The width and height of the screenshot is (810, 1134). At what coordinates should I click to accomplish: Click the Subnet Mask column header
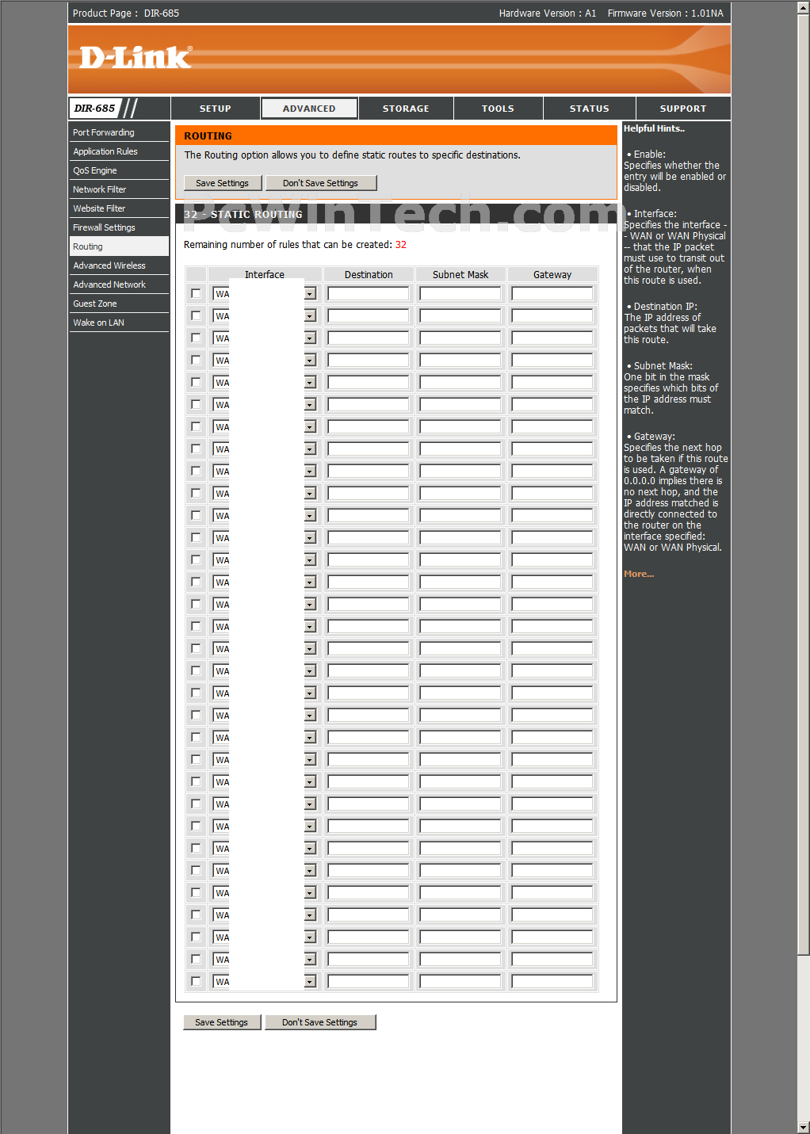460,275
